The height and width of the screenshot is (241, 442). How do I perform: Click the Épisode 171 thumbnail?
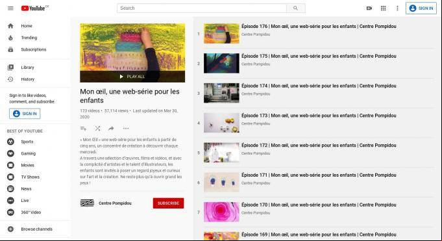[221, 183]
